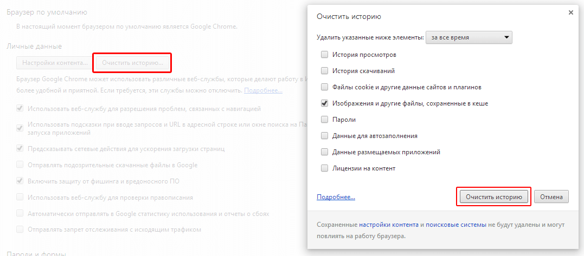584x256 pixels.
Task: Tick the Файлы cookie checkbox
Action: 324,87
